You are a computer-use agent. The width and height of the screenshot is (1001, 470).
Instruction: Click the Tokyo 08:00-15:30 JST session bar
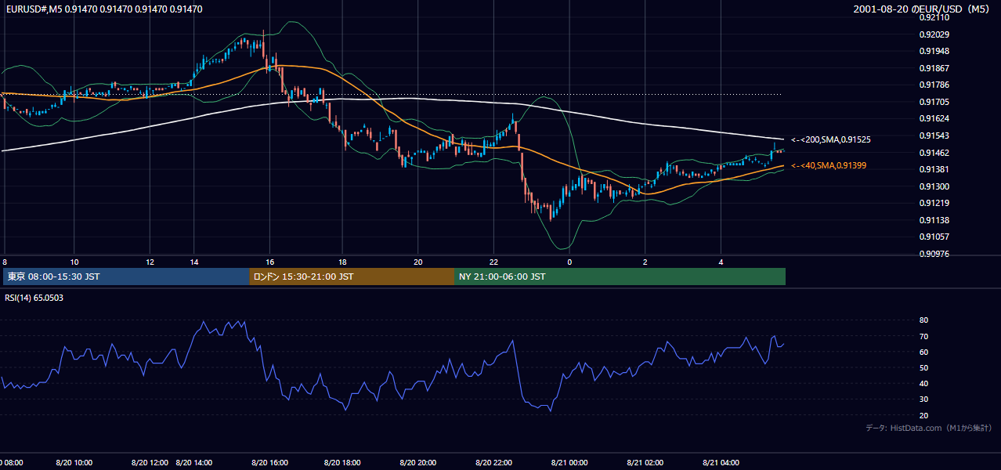(x=125, y=277)
